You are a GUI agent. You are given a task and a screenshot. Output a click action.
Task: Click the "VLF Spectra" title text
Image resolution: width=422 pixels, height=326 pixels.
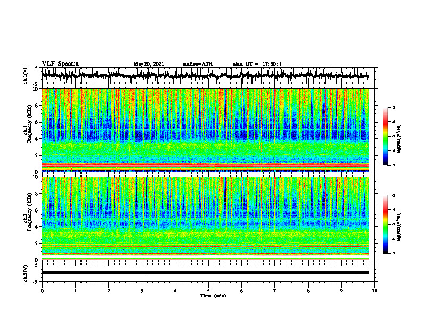(60, 64)
